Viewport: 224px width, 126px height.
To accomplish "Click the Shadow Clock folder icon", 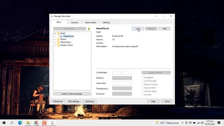I will (58, 45).
